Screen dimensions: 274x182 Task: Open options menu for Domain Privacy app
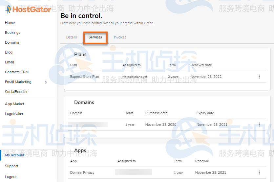[259, 172]
